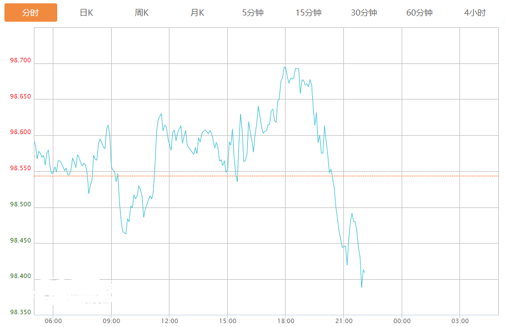Image resolution: width=505 pixels, height=327 pixels.
Task: Open the 周K weekly chart tab
Action: (x=142, y=13)
